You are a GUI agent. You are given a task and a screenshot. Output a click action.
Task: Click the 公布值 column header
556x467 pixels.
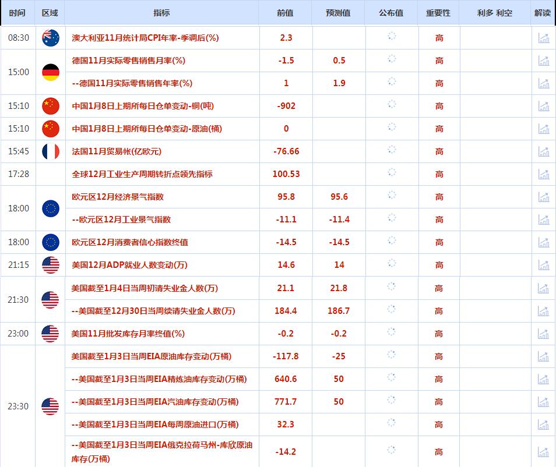click(391, 13)
